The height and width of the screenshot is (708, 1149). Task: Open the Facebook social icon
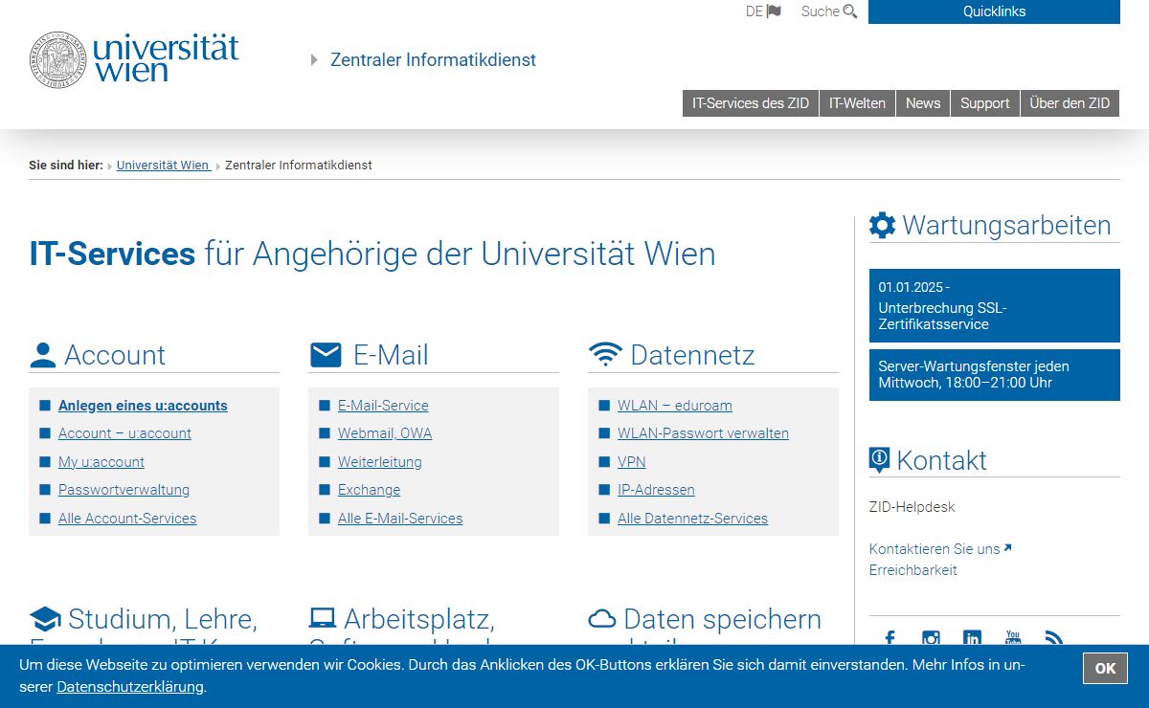click(x=890, y=639)
